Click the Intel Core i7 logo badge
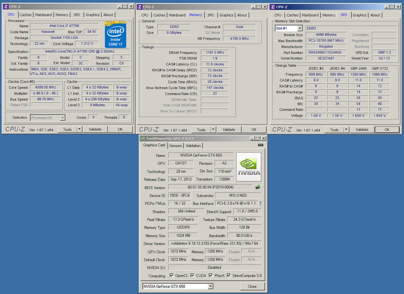 point(116,35)
